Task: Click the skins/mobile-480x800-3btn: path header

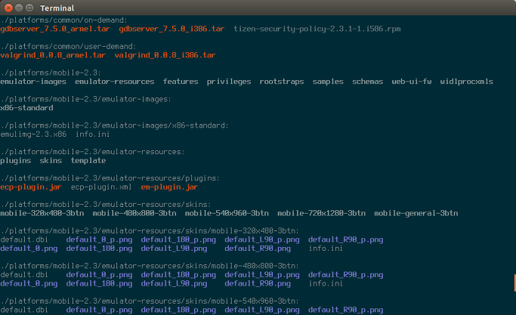Action: [150, 266]
